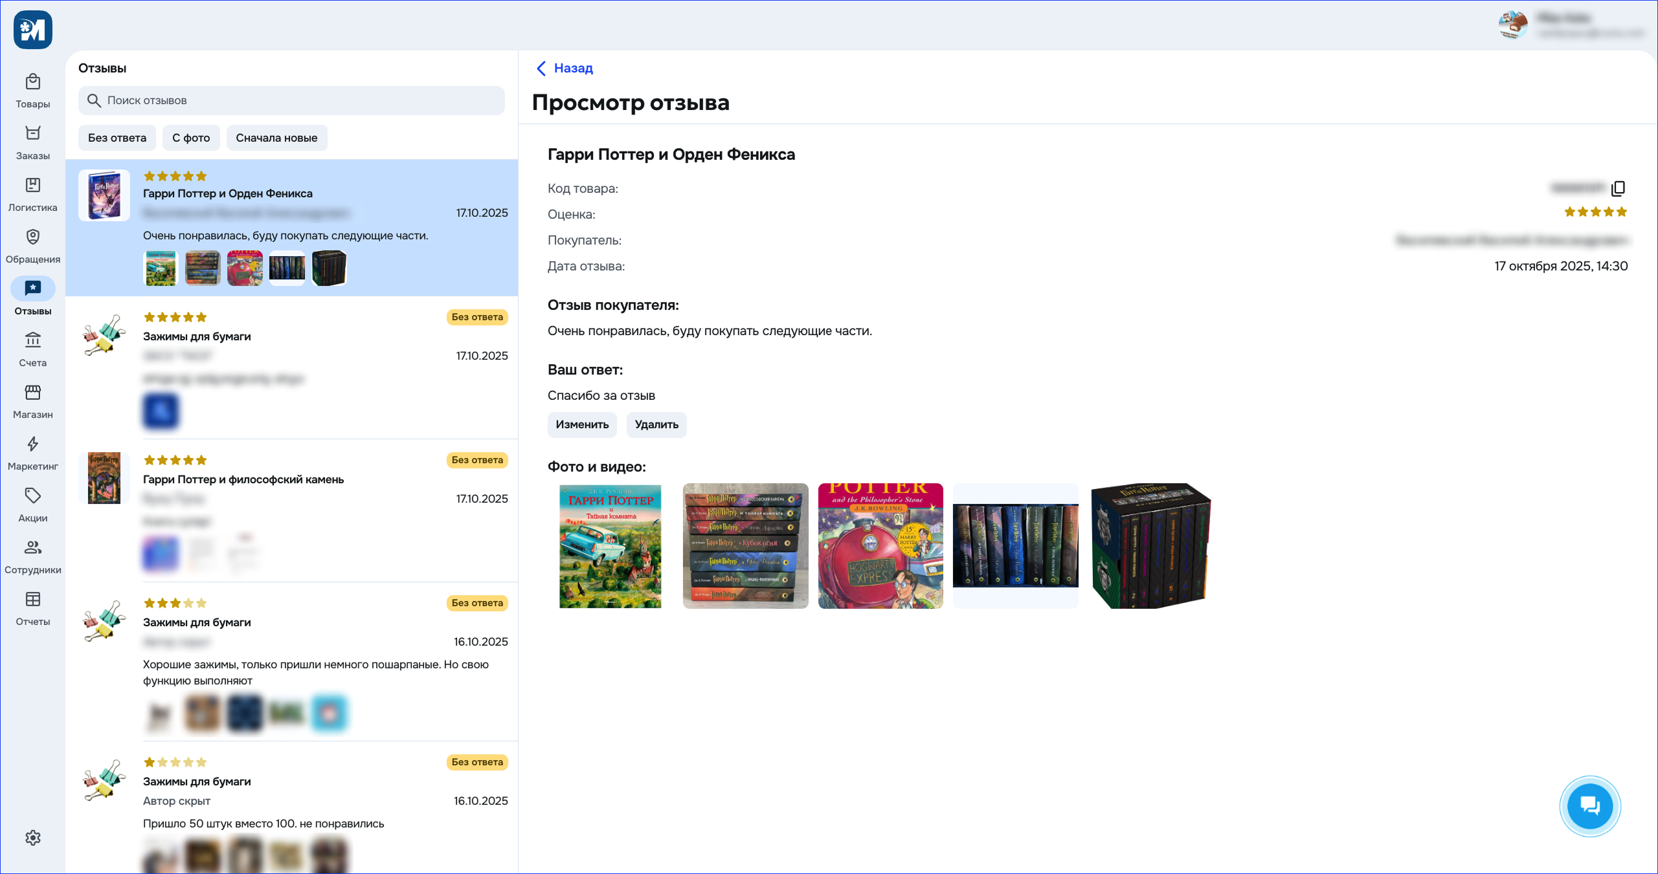Toggle the С фото filter chip

[x=191, y=138]
